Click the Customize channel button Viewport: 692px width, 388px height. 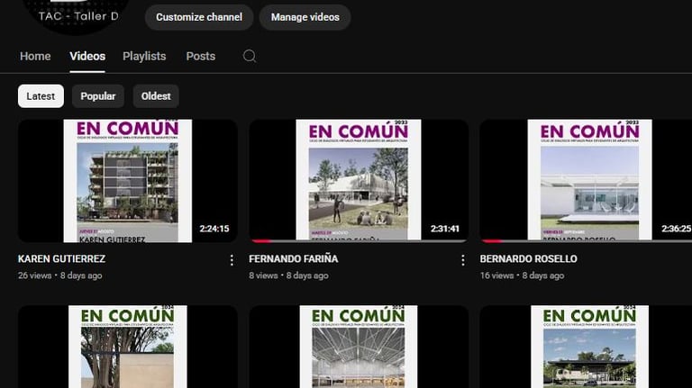(x=199, y=17)
